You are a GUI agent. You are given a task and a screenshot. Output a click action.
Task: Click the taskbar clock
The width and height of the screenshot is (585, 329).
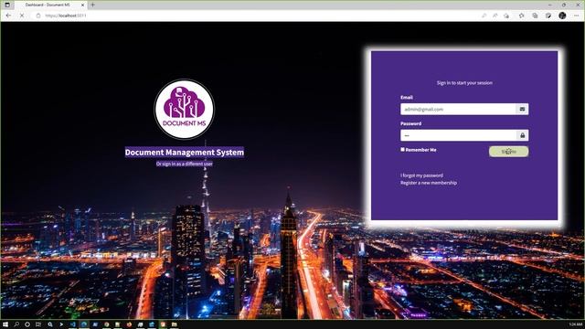tap(575, 324)
